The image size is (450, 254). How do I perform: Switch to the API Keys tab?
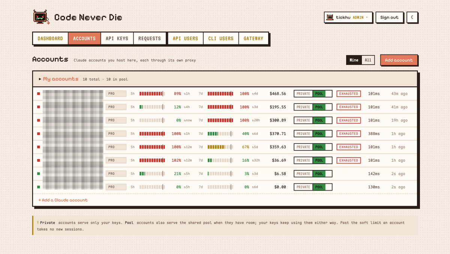pos(117,38)
